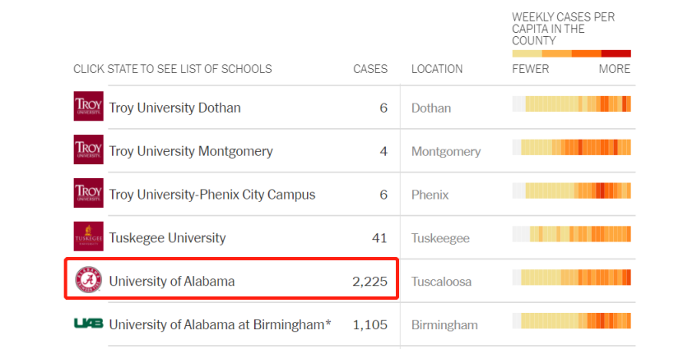This screenshot has height=349, width=683.
Task: Click the 'Click state to see list of schools' header
Action: click(172, 69)
